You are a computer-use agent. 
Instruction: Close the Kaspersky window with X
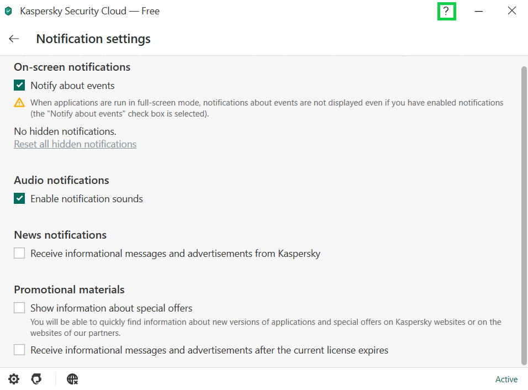pos(512,11)
